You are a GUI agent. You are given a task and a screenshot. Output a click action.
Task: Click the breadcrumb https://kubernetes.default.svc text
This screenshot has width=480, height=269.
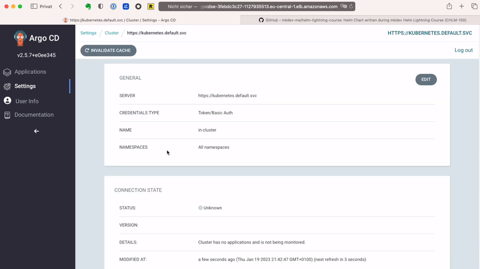tap(156, 33)
